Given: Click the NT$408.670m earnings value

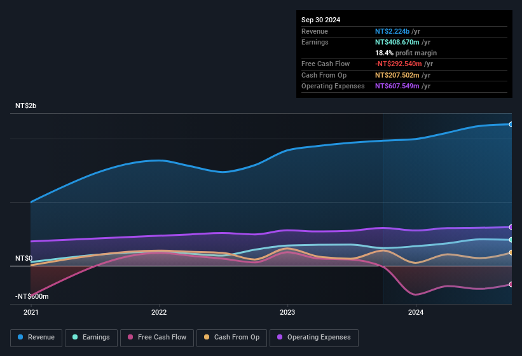Looking at the screenshot, I should click(397, 42).
